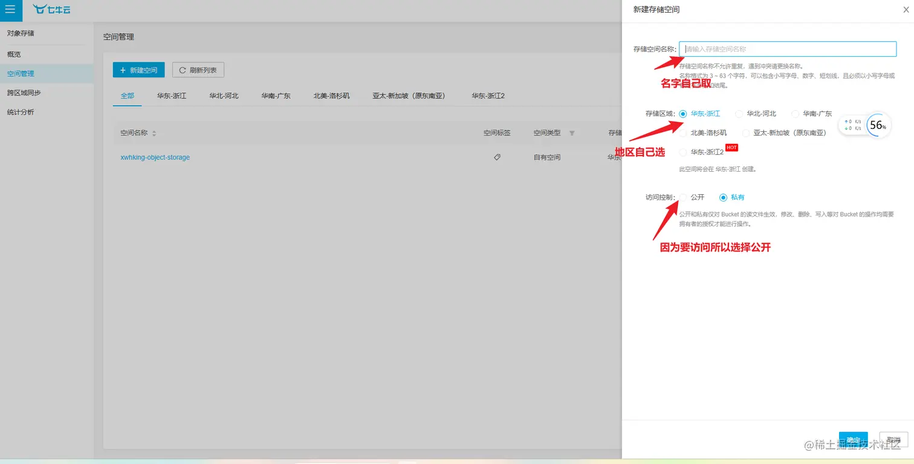914x464 pixels.
Task: Click the 空间管理 page title
Action: pos(118,37)
